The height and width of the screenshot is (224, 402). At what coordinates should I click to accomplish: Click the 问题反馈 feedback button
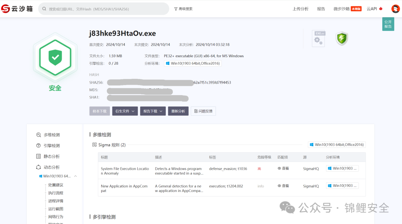coord(203,111)
